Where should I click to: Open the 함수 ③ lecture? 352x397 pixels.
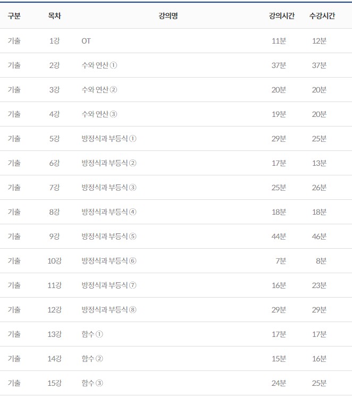tap(93, 383)
